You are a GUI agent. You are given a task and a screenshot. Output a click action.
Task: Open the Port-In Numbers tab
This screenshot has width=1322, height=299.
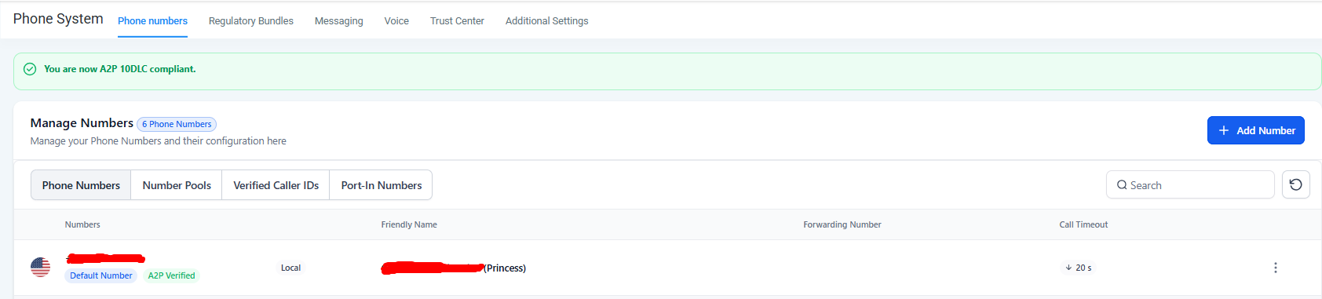pos(382,185)
